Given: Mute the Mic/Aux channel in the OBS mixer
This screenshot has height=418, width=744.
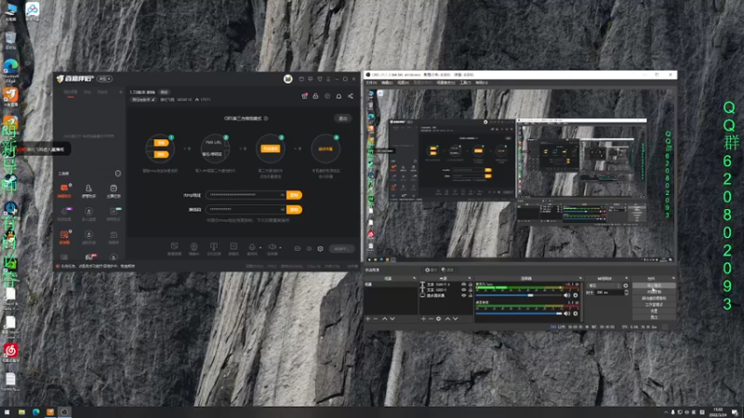Looking at the screenshot, I should click(x=566, y=295).
